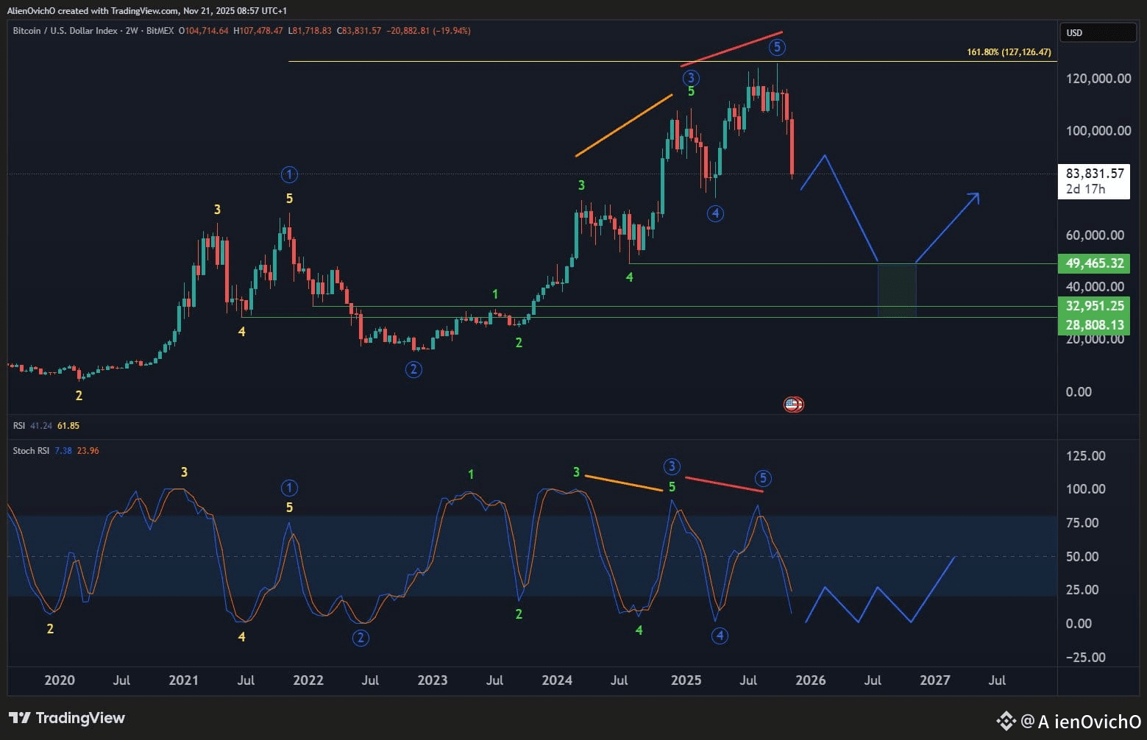Viewport: 1147px width, 740px height.
Task: Click 2020 on the time axis
Action: click(60, 680)
